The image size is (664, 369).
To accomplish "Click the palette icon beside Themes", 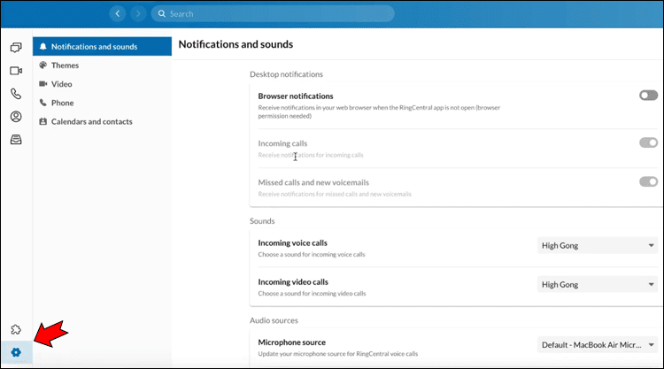I will tap(42, 65).
